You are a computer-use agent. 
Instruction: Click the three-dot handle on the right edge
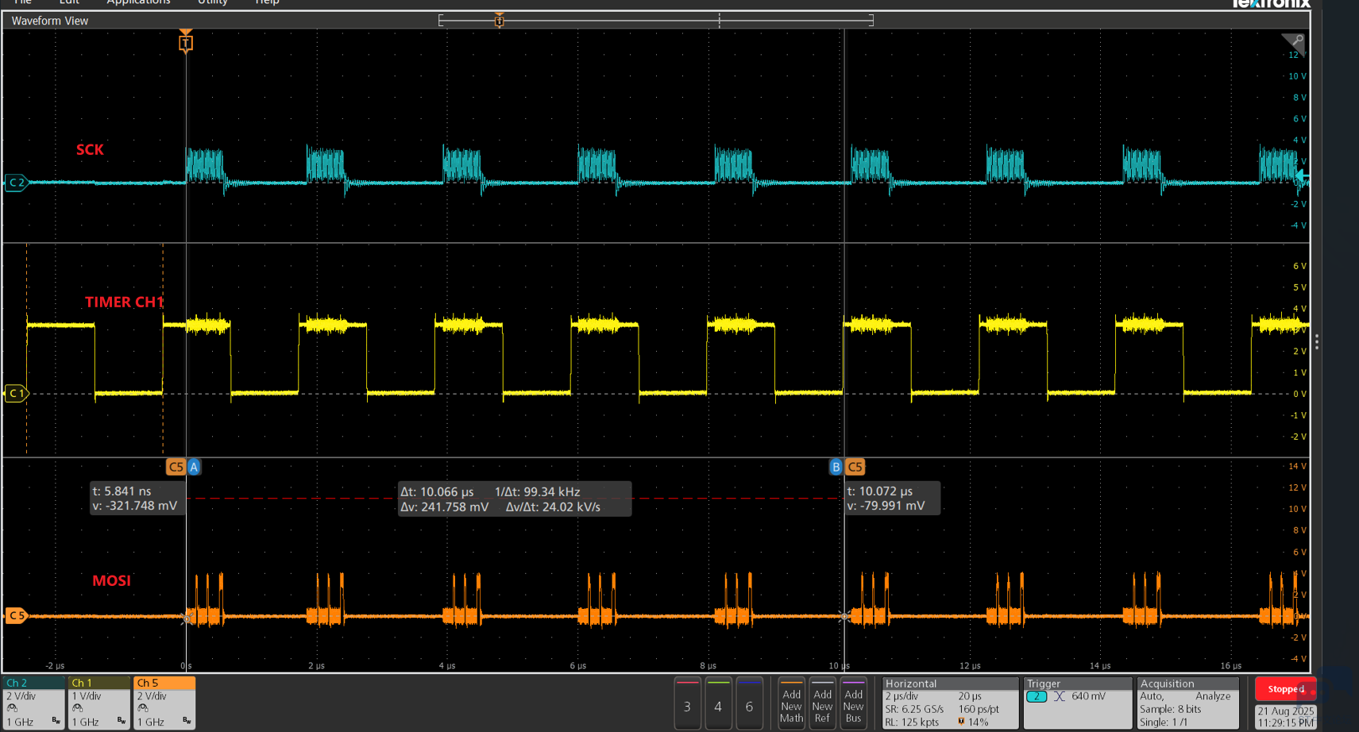pos(1317,342)
